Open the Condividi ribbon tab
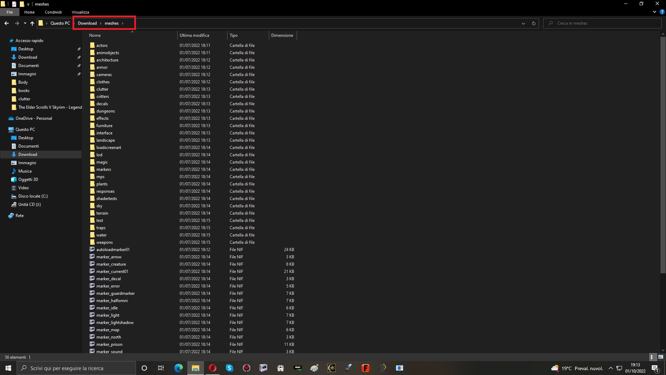The image size is (666, 375). 53,12
